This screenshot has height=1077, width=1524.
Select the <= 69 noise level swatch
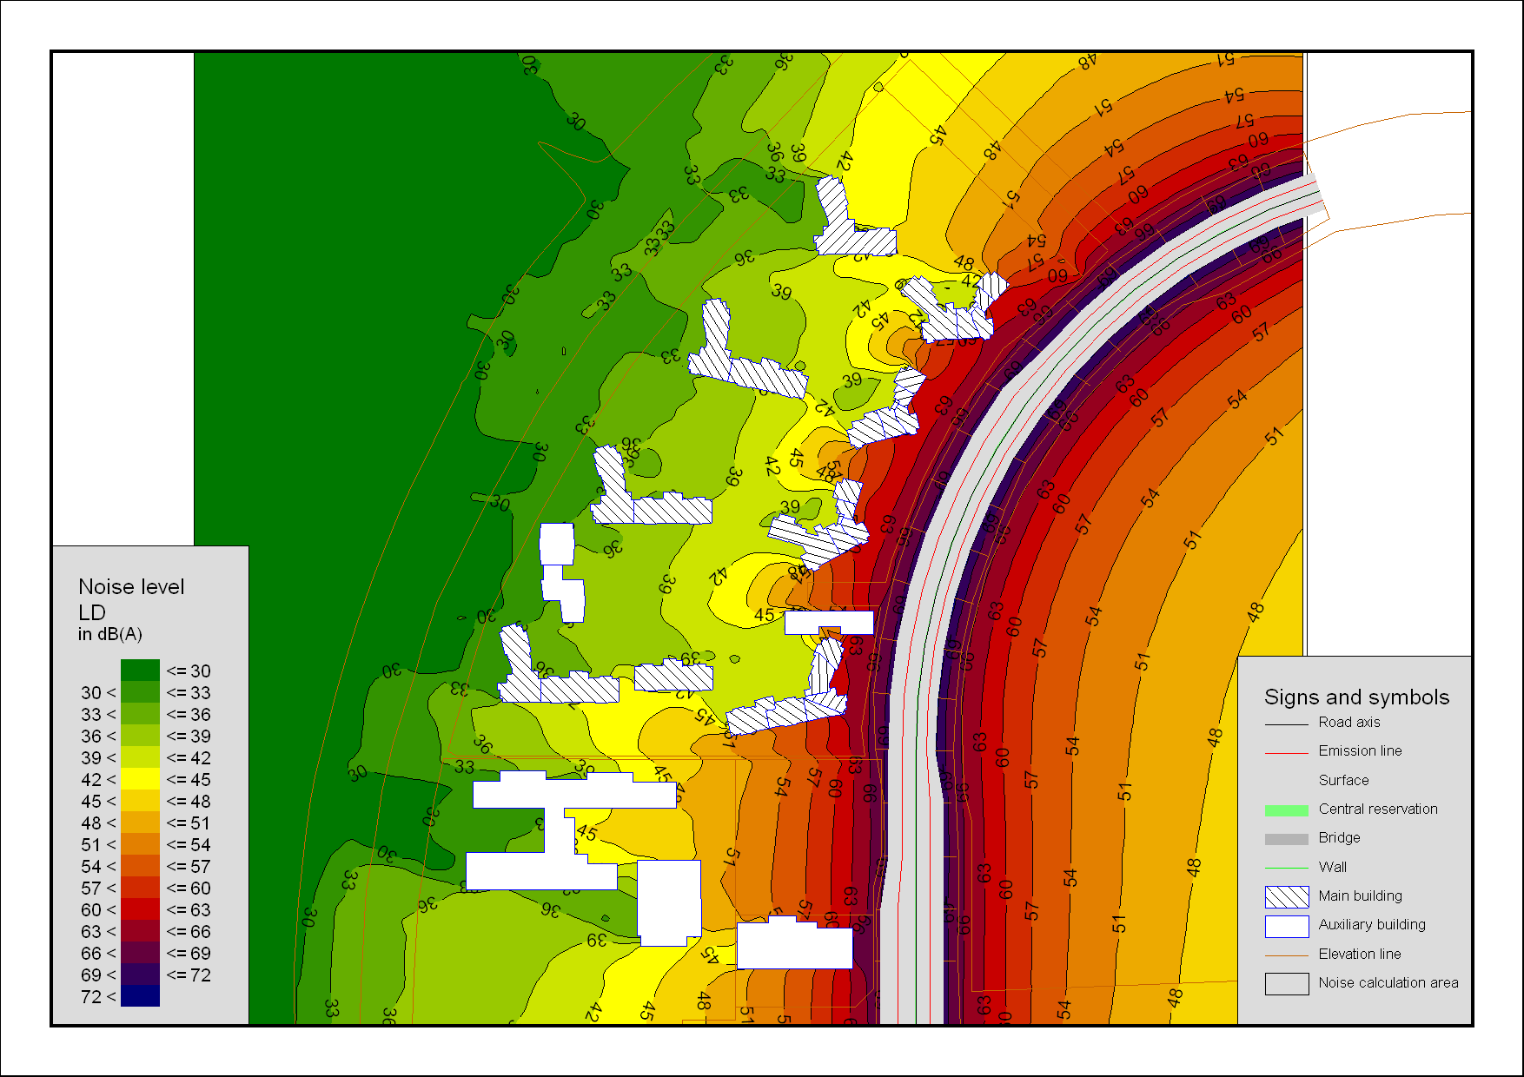click(x=140, y=953)
